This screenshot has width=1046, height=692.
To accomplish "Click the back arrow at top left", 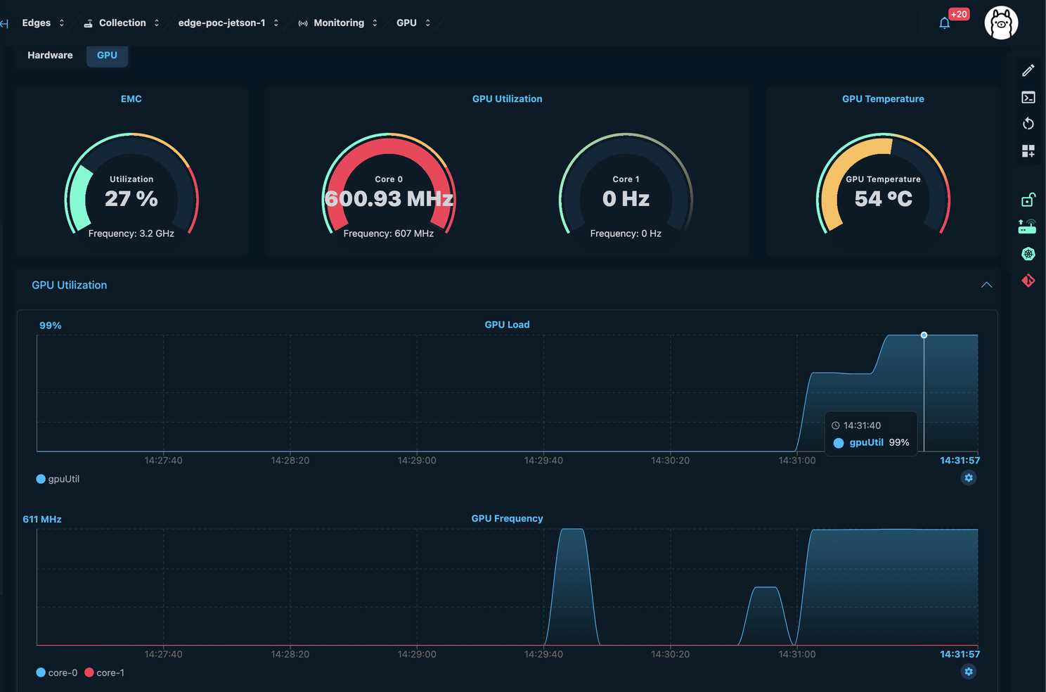I will (x=4, y=23).
